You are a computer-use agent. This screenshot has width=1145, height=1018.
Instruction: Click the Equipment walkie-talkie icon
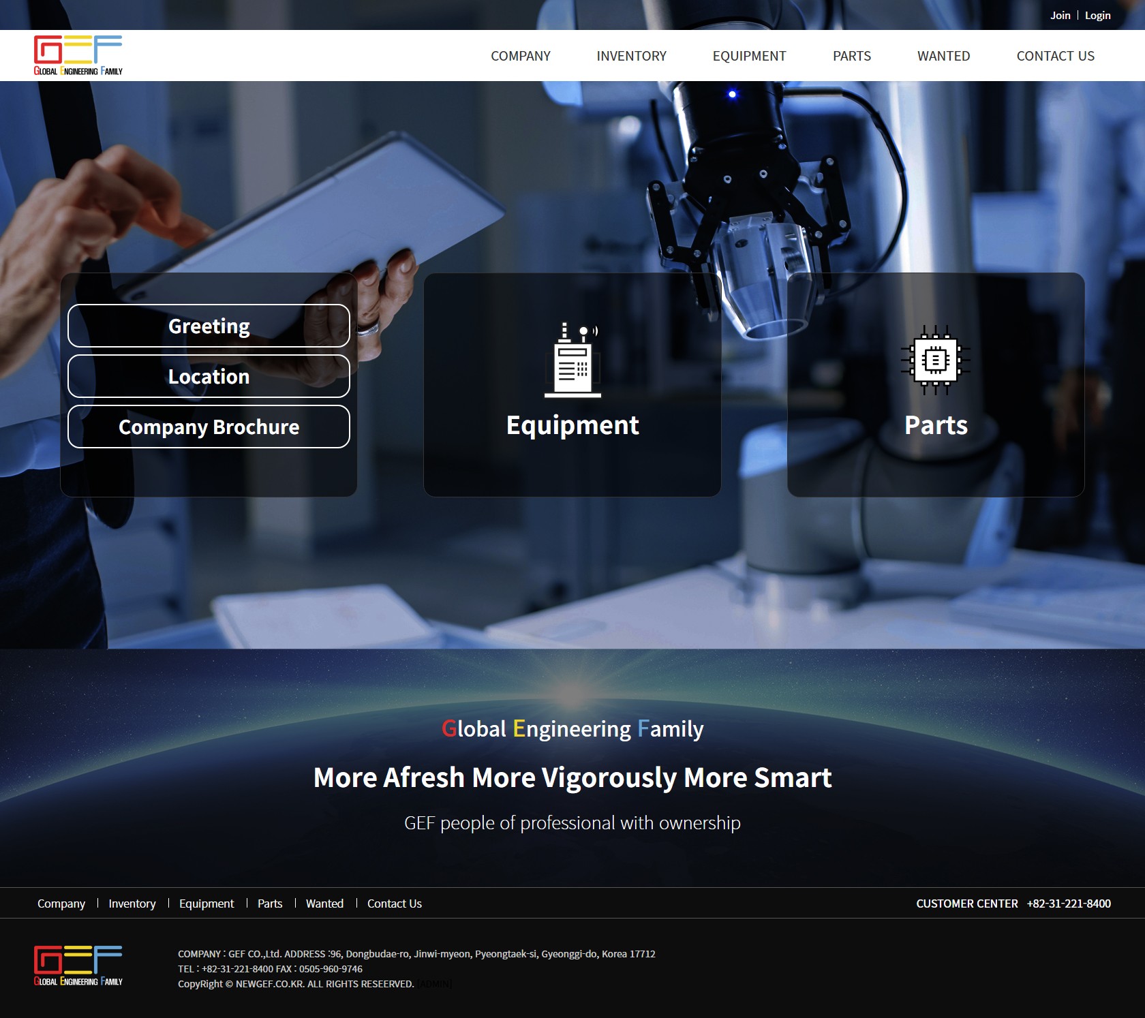572,359
